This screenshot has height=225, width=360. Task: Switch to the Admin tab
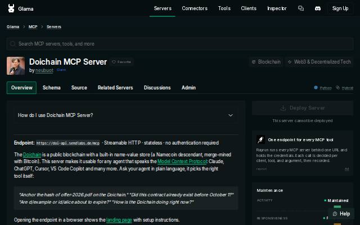click(x=188, y=88)
